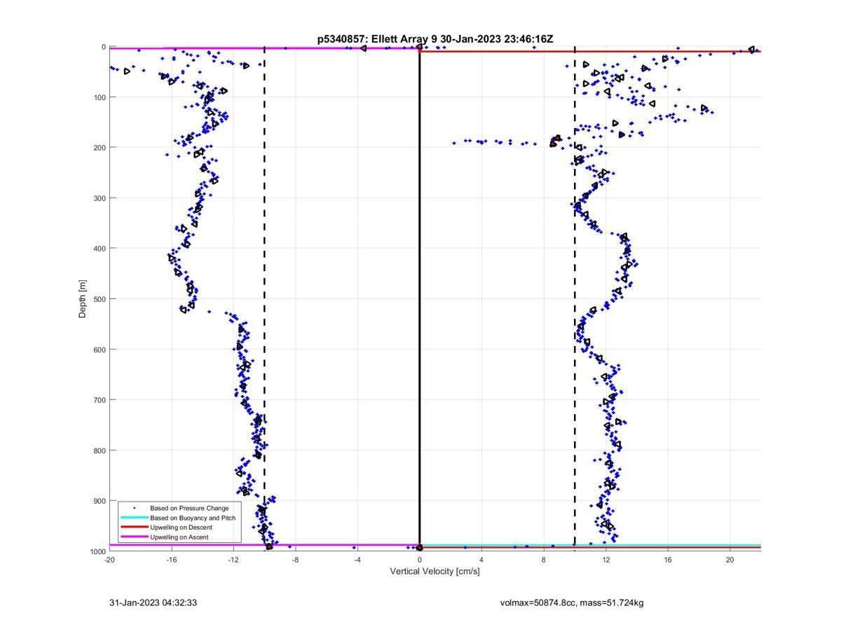Screen dimensions: 841x620
Task: Select legend entry 'Based on Pressure Change'
Action: coord(189,508)
